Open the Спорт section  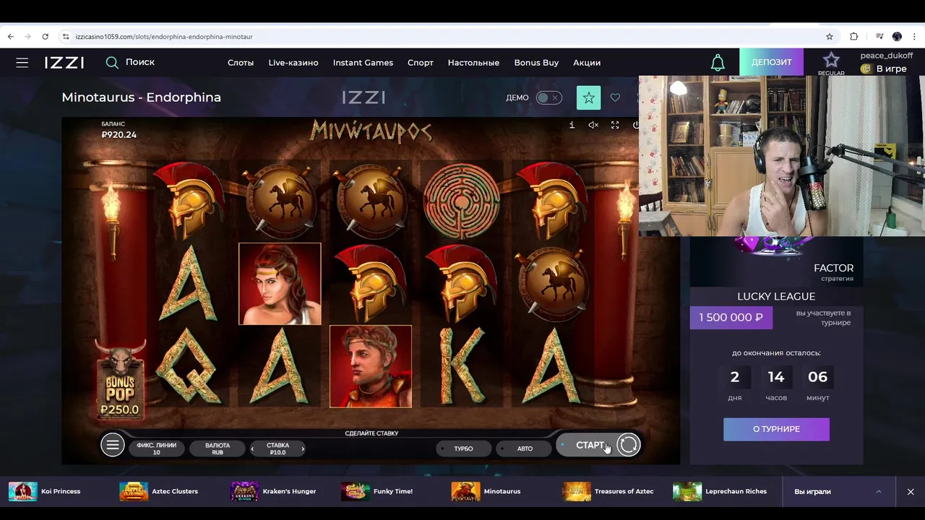tap(421, 63)
